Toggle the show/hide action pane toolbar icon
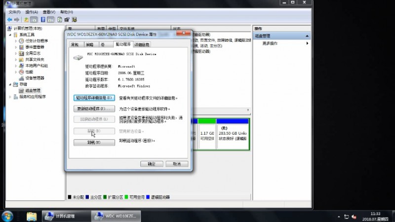The width and height of the screenshot is (395, 222). click(51, 20)
